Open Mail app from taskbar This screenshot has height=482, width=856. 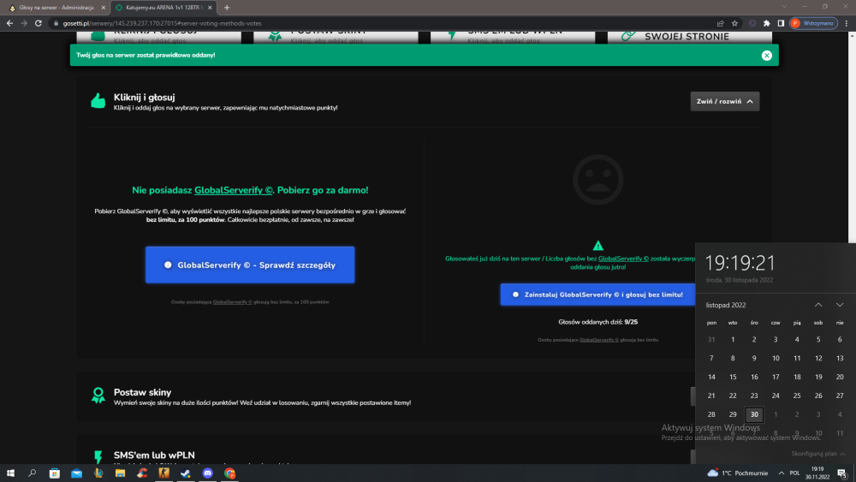76,473
